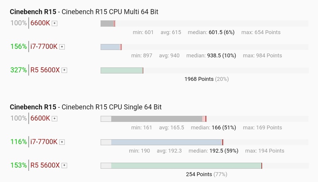Click the blue i7-7700K Single score bar
This screenshot has width=318, height=182.
point(166,142)
